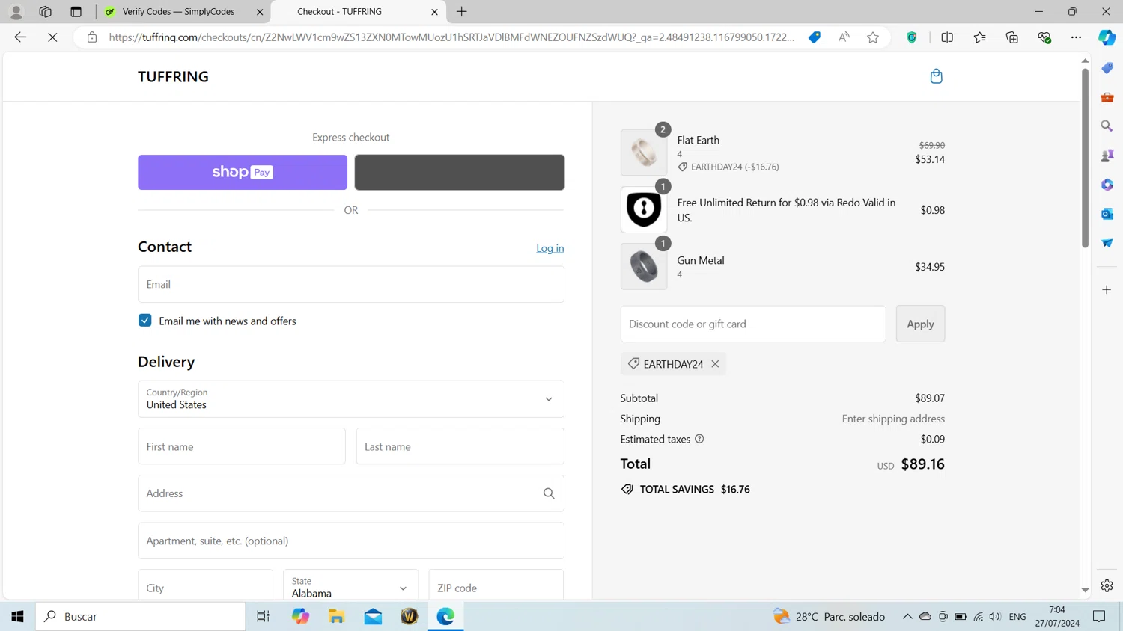Open the Copilot sidebar icon
The width and height of the screenshot is (1123, 631).
click(x=1107, y=37)
